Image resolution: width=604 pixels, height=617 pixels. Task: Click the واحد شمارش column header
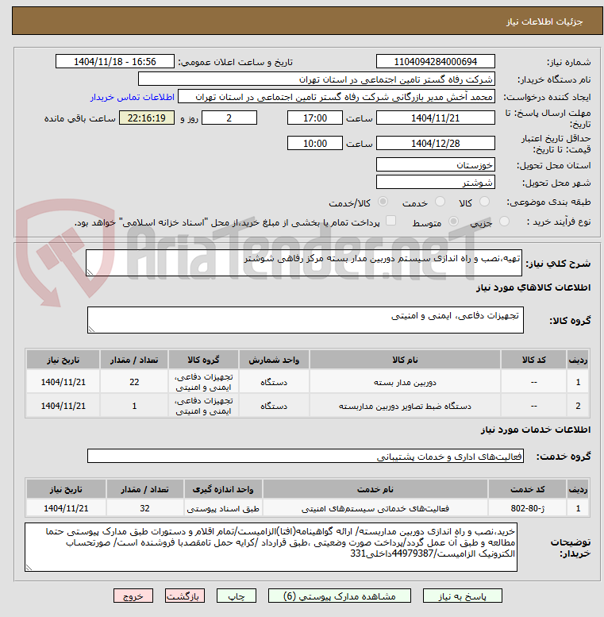pyautogui.click(x=274, y=360)
